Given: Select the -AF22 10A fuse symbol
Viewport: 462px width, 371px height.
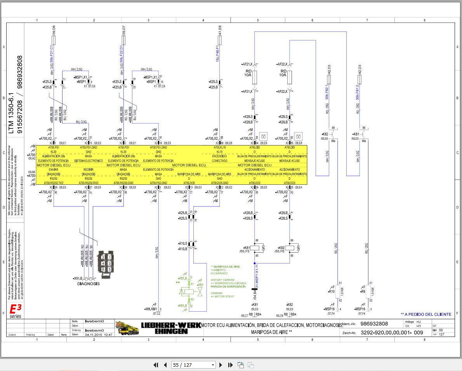Looking at the screenshot, I should click(290, 77).
